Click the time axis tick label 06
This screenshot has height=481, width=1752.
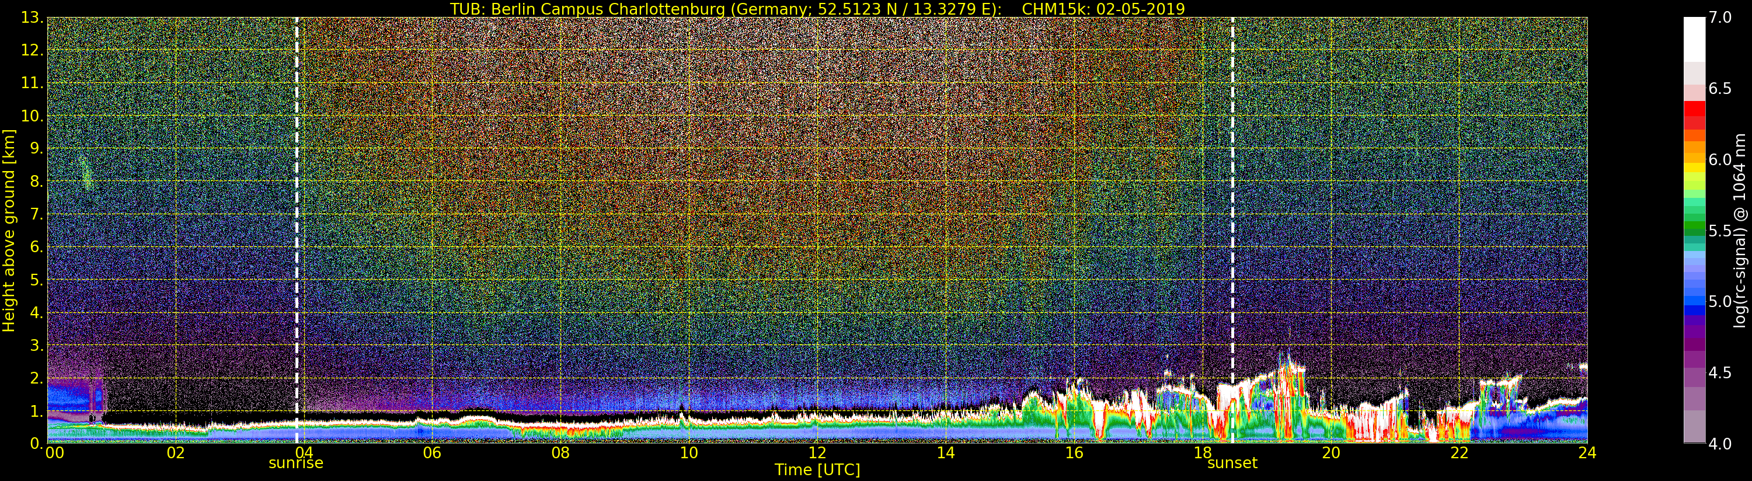(x=432, y=453)
